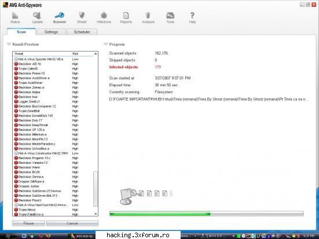Click the scan start time 3/27/2007 9:07:01 PM
The width and height of the screenshot is (319, 239).
tap(173, 78)
